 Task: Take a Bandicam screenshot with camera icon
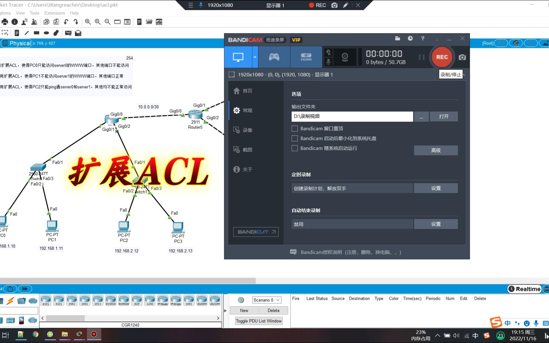tap(462, 57)
